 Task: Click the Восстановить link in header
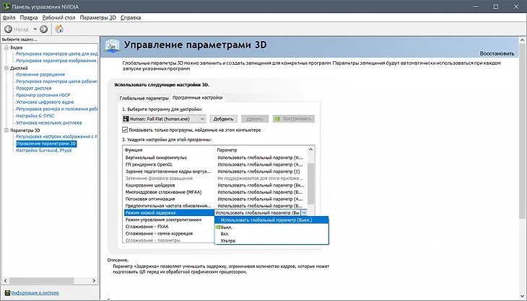[497, 54]
